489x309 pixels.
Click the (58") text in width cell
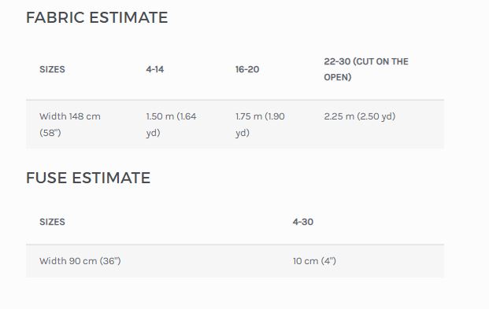50,133
